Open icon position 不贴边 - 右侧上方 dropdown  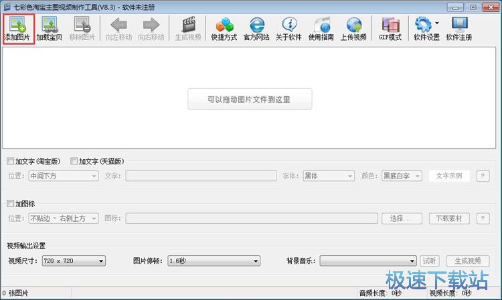tap(64, 218)
